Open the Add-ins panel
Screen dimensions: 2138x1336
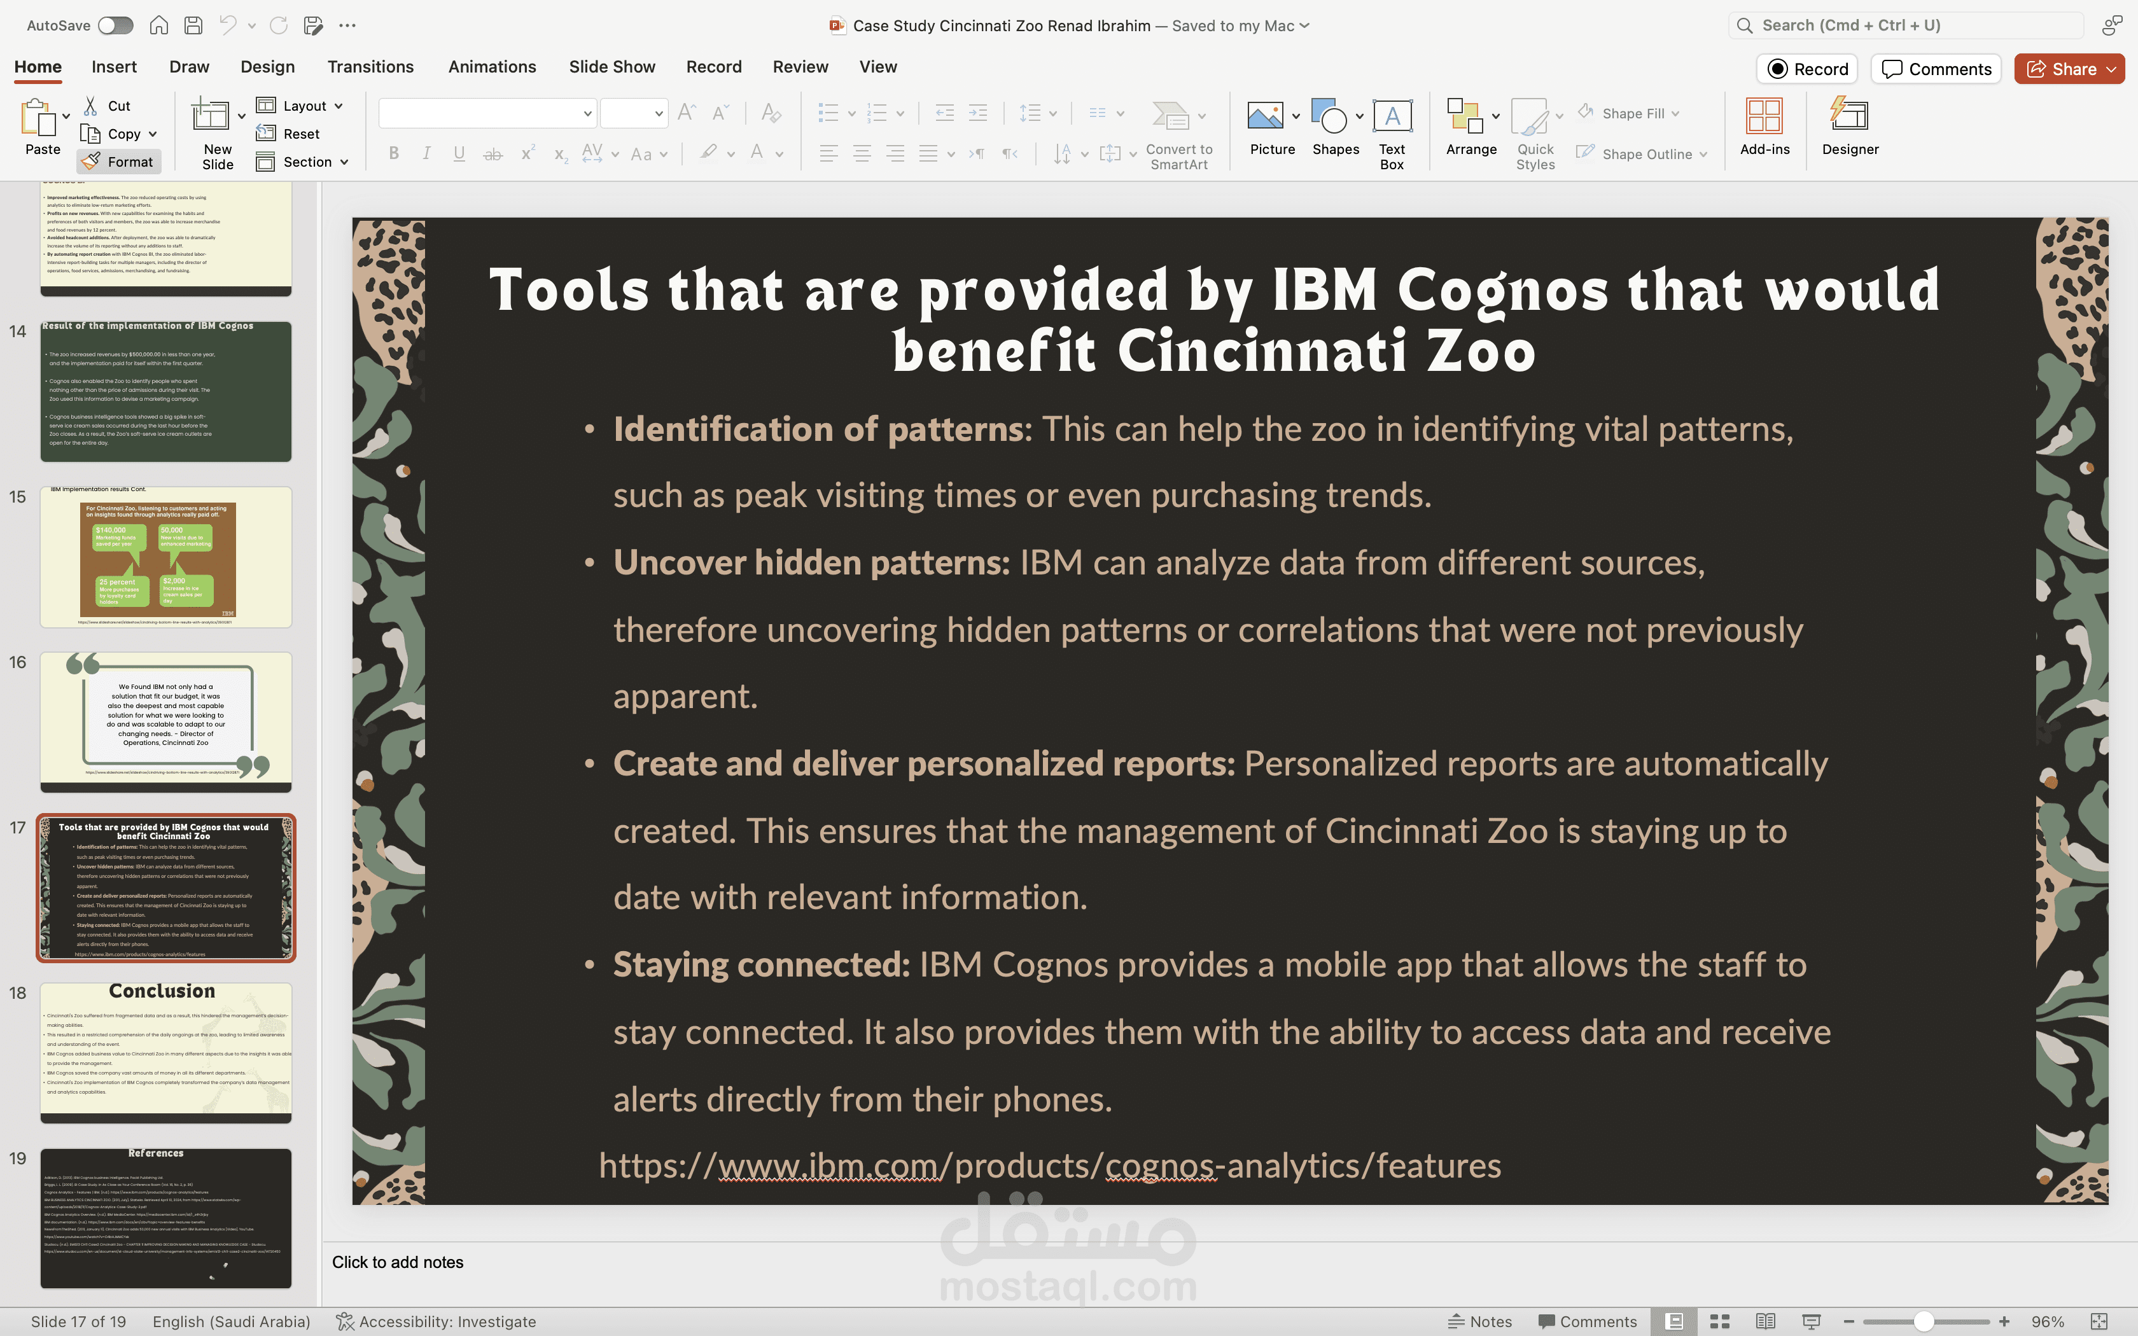pyautogui.click(x=1763, y=127)
